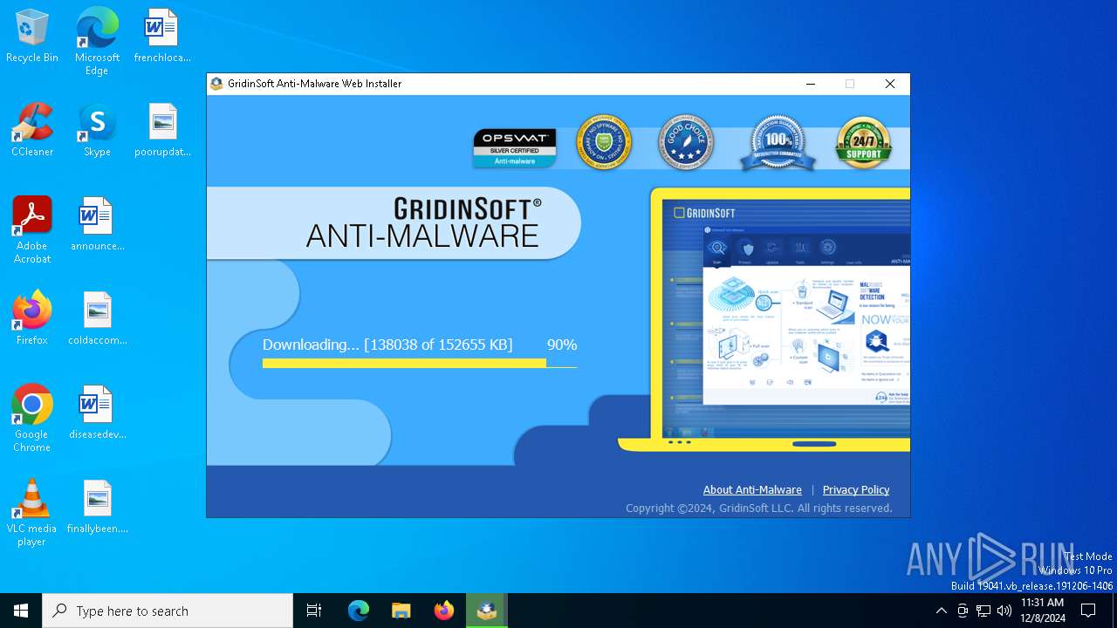
Task: Click the 90% progress percentage
Action: (562, 345)
